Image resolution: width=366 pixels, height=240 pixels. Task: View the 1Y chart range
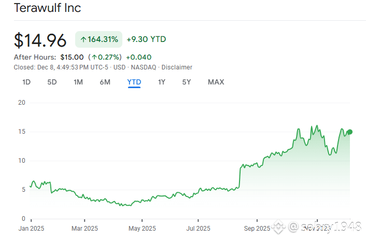(162, 82)
